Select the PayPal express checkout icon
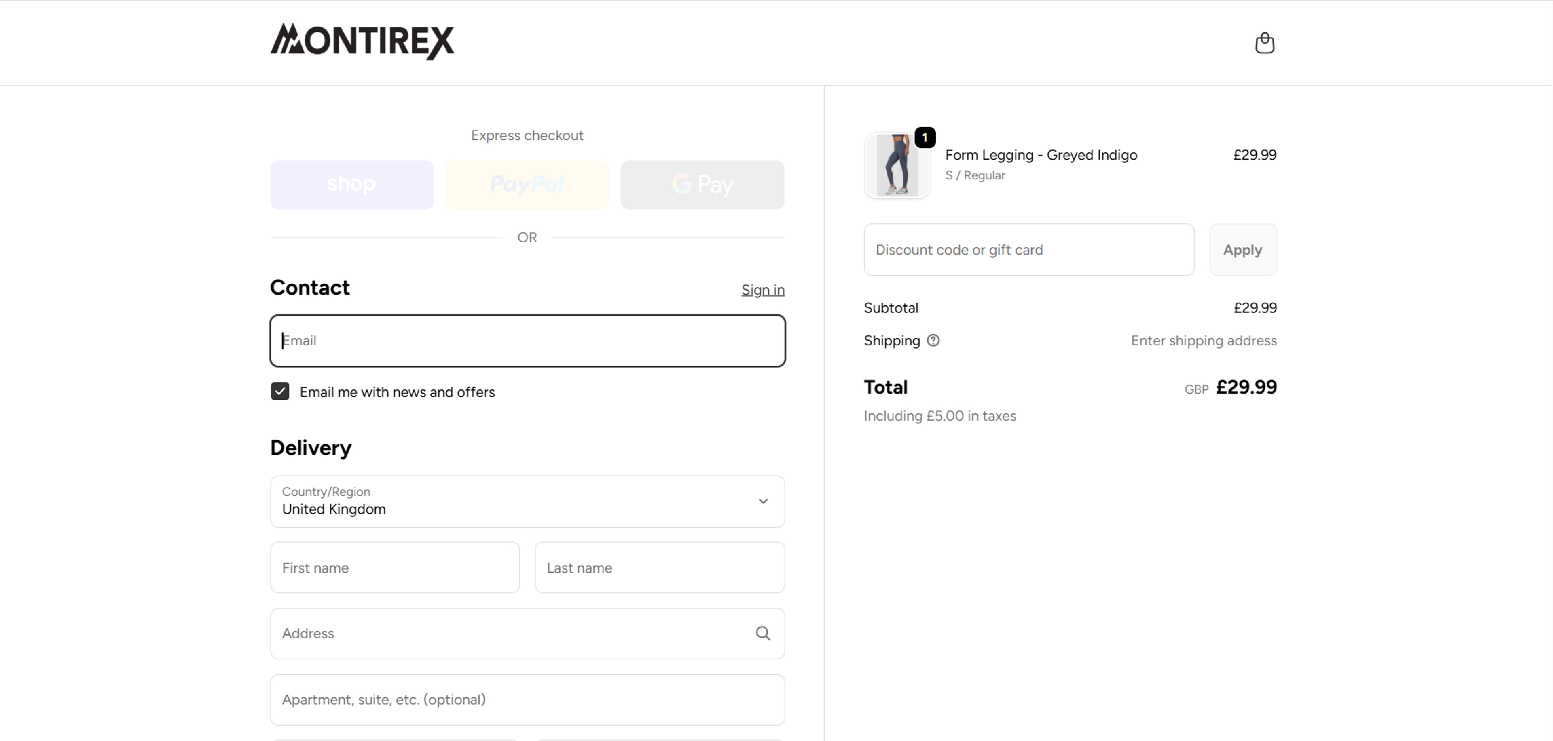 tap(527, 184)
